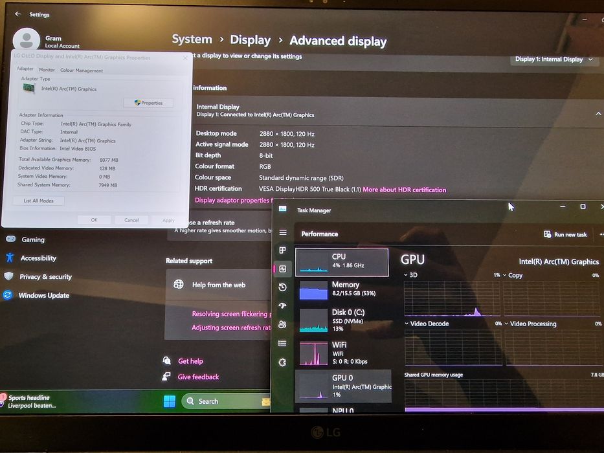
Task: Maximize the Task Manager window
Action: coord(583,206)
